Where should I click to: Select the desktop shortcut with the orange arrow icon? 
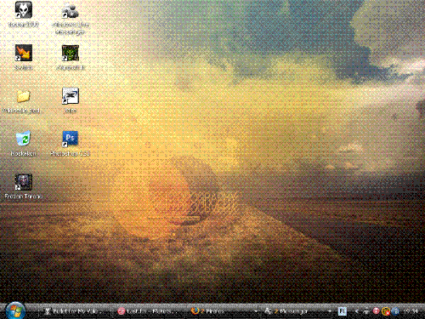24,57
